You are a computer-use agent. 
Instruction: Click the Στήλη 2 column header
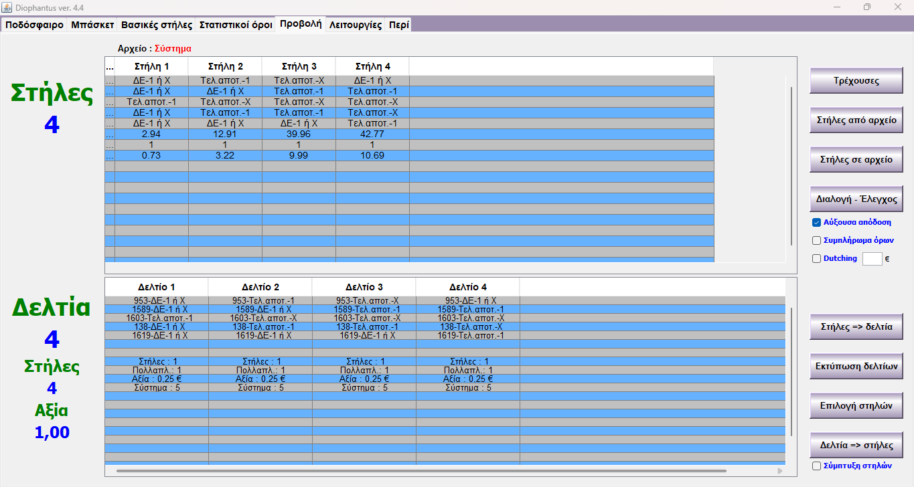pos(225,66)
